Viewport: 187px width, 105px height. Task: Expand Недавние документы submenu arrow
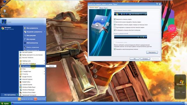click(45, 32)
